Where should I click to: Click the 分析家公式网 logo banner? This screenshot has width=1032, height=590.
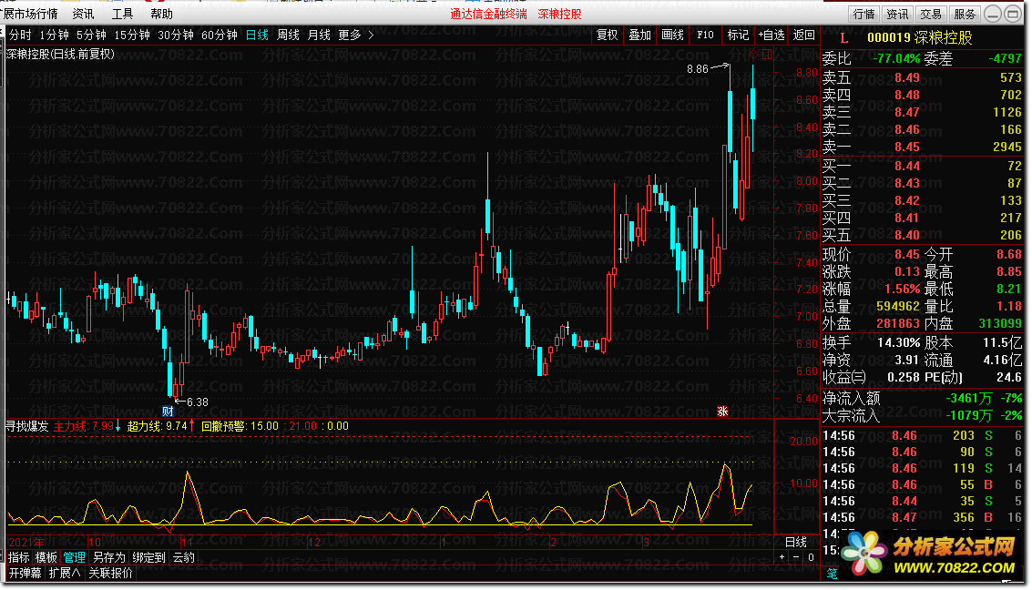[x=930, y=554]
